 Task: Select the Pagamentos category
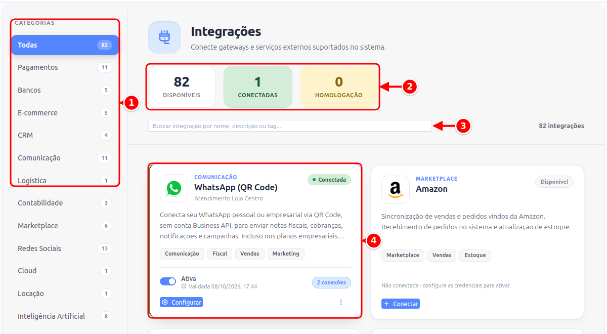(65, 67)
